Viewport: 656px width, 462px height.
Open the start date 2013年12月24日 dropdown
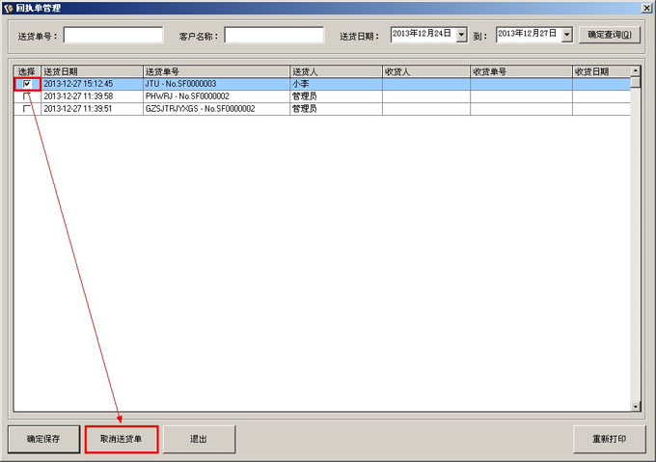[x=461, y=35]
